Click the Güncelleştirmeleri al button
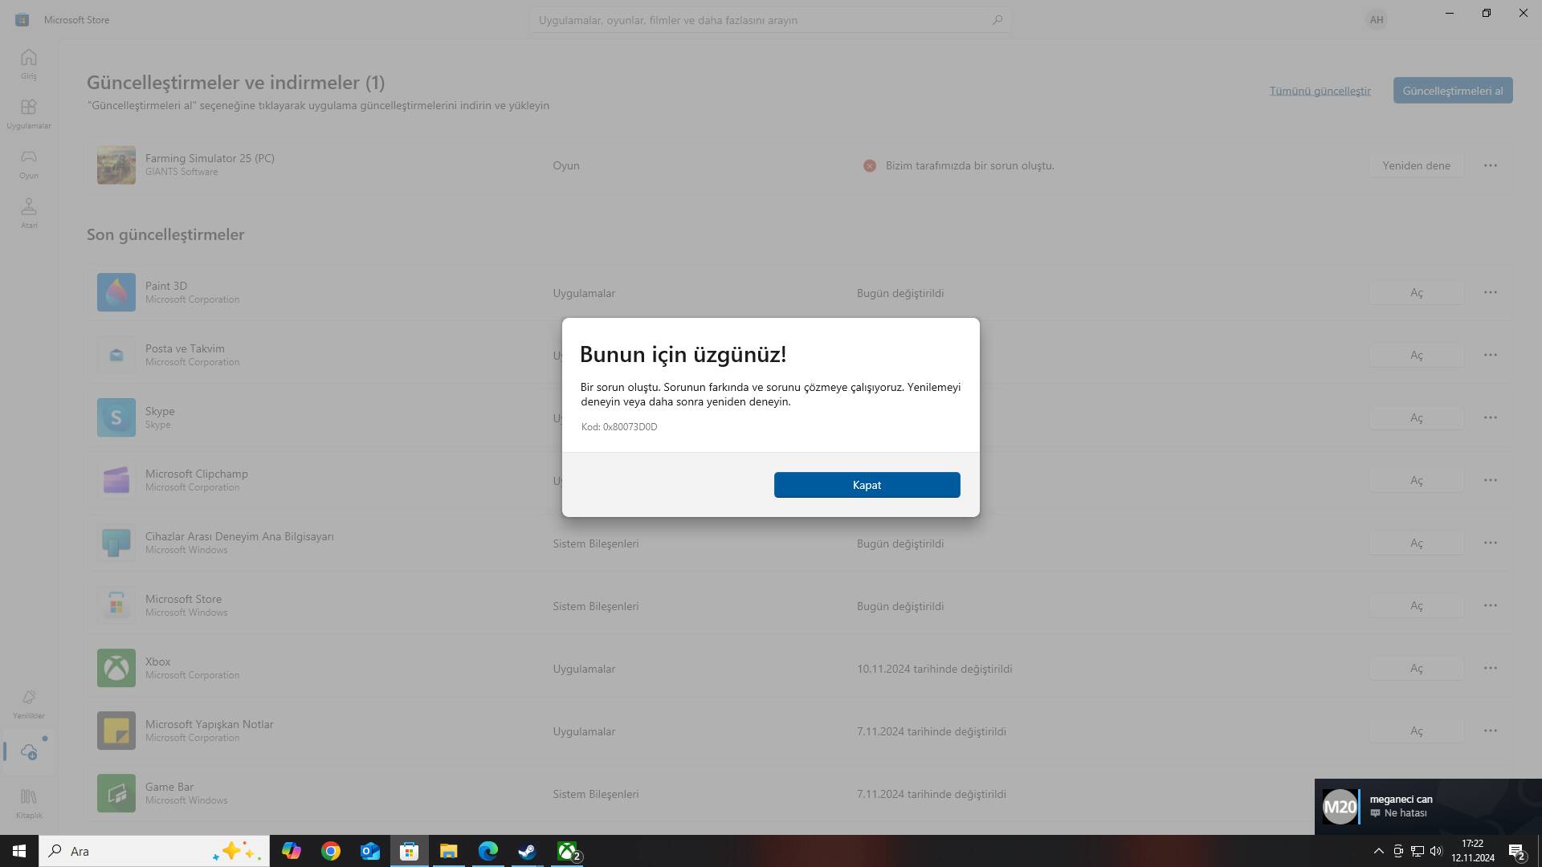The image size is (1542, 867). [1453, 91]
